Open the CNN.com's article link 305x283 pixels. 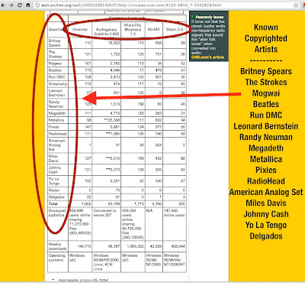(207, 57)
